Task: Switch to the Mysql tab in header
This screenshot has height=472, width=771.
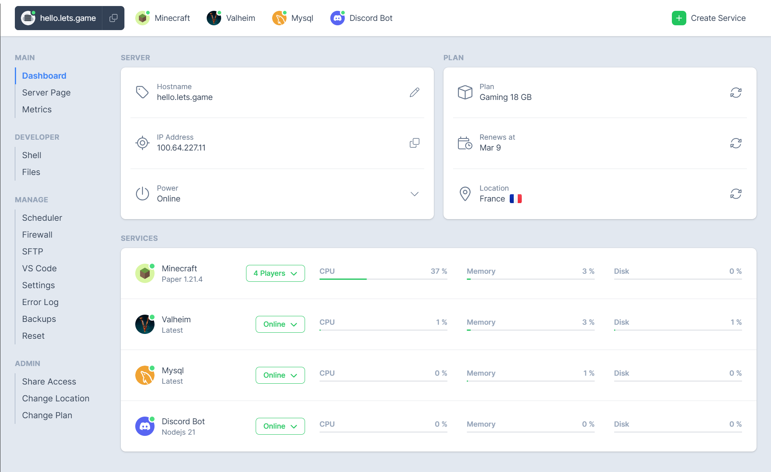Action: [x=293, y=18]
